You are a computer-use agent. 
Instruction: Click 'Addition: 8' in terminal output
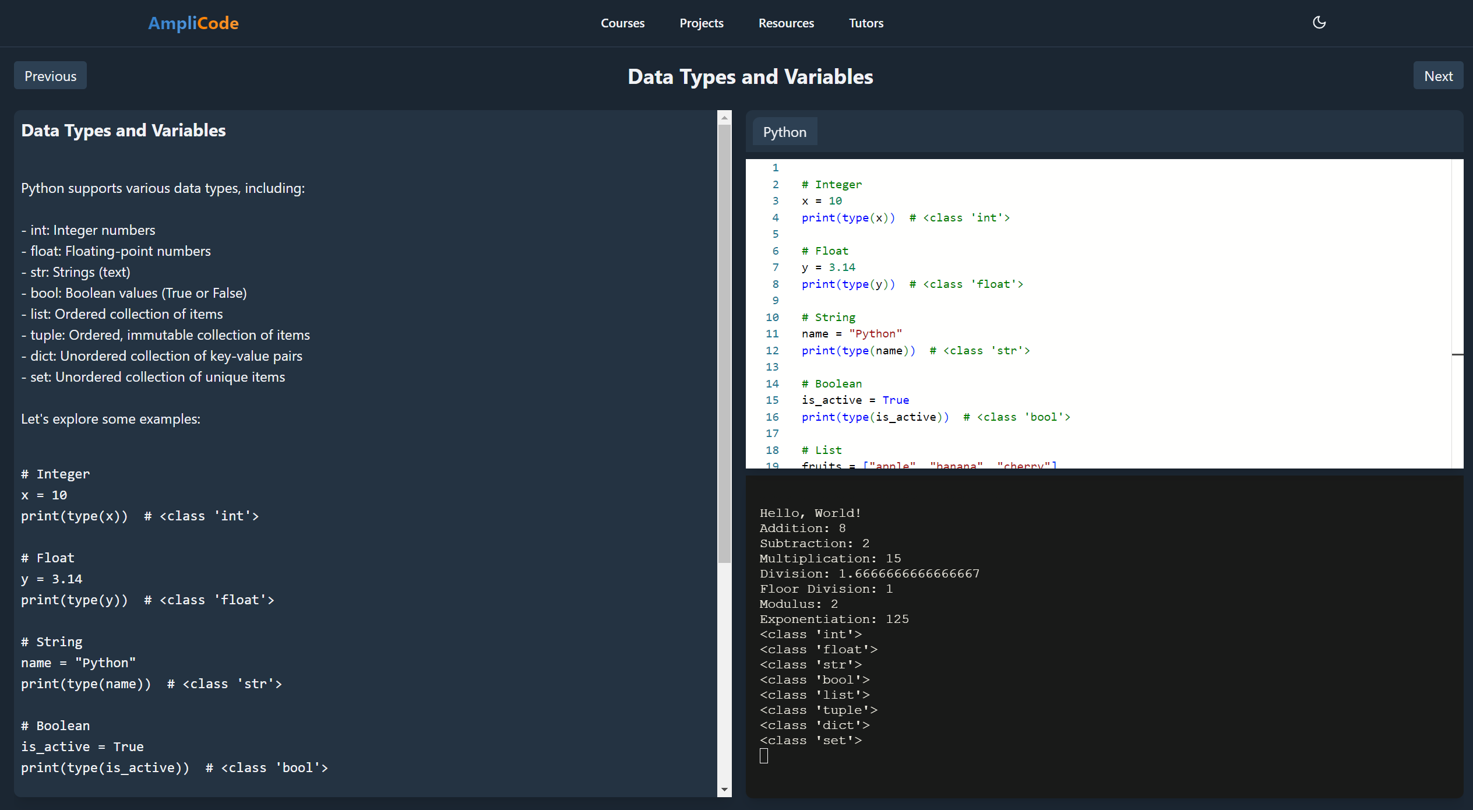click(802, 529)
